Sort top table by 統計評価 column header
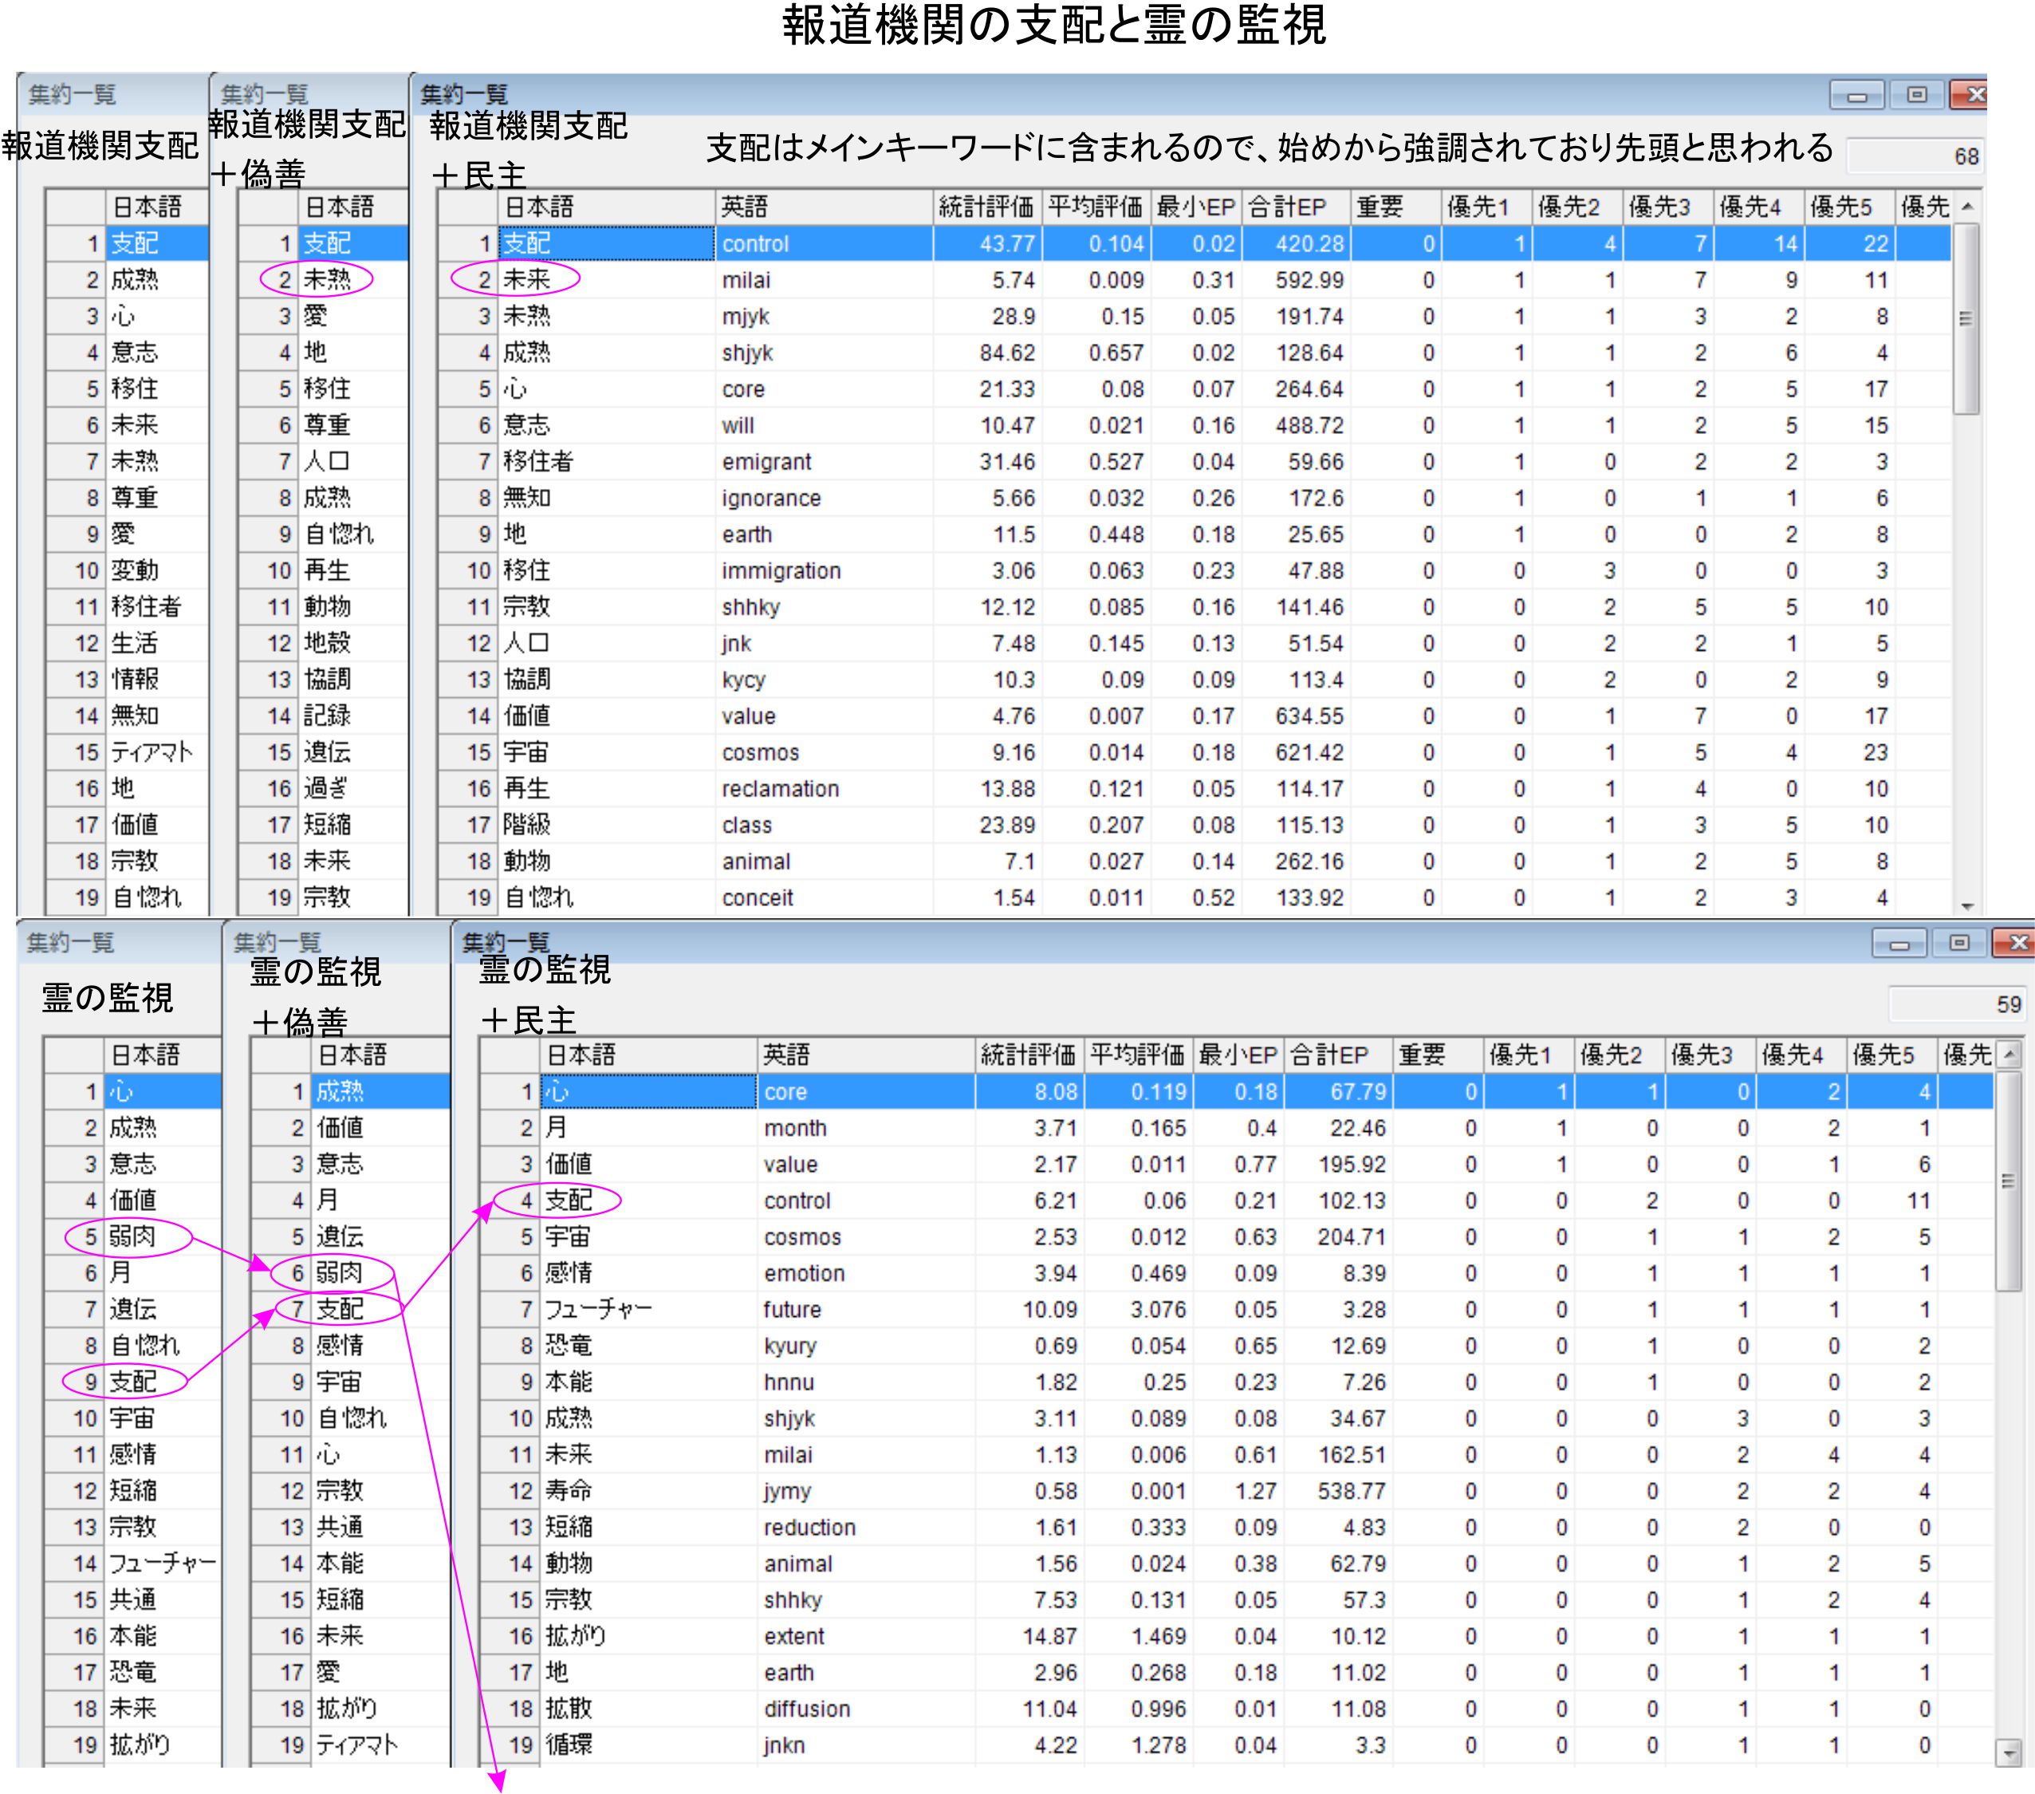This screenshot has height=1794, width=2035. [986, 207]
